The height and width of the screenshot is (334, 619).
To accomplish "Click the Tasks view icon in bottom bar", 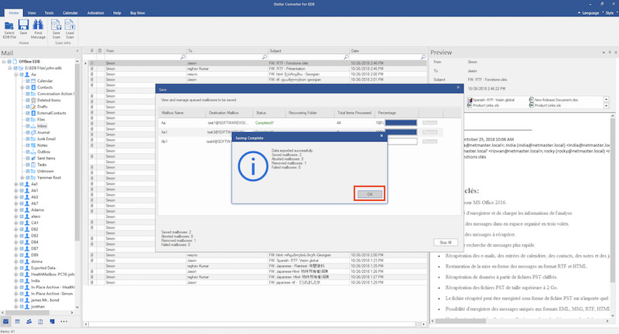I will pos(40,322).
